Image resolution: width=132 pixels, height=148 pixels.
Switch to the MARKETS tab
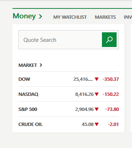105,17
